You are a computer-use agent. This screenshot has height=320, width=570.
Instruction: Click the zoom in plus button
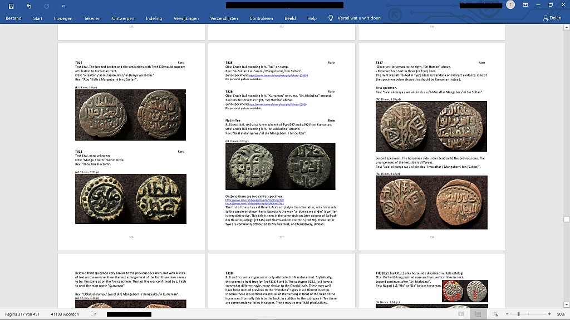pos(549,314)
